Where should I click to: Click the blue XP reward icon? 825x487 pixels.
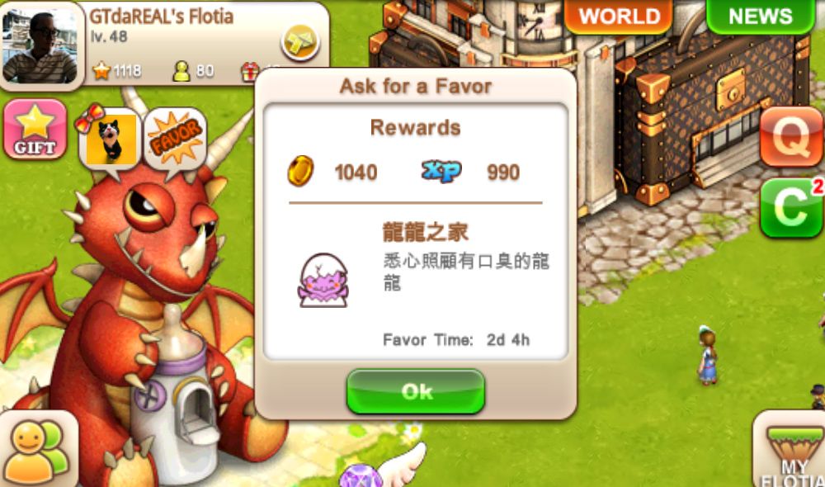point(441,171)
